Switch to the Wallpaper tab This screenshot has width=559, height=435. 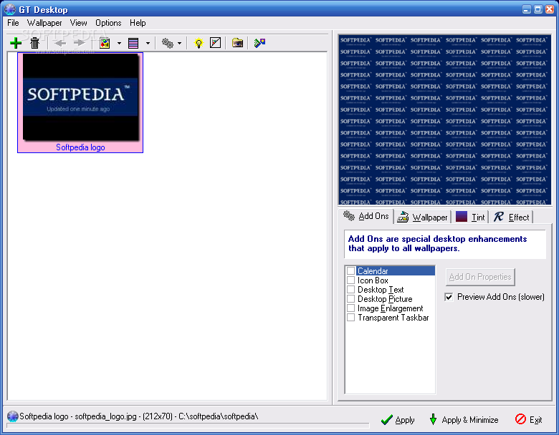pyautogui.click(x=423, y=217)
